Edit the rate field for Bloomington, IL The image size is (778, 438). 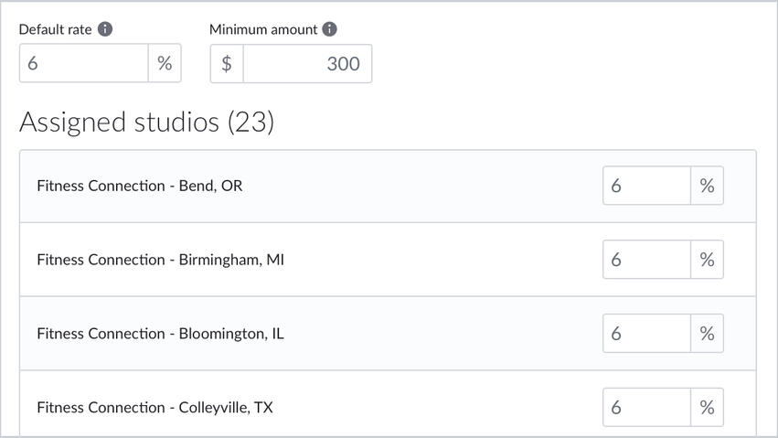pos(646,334)
